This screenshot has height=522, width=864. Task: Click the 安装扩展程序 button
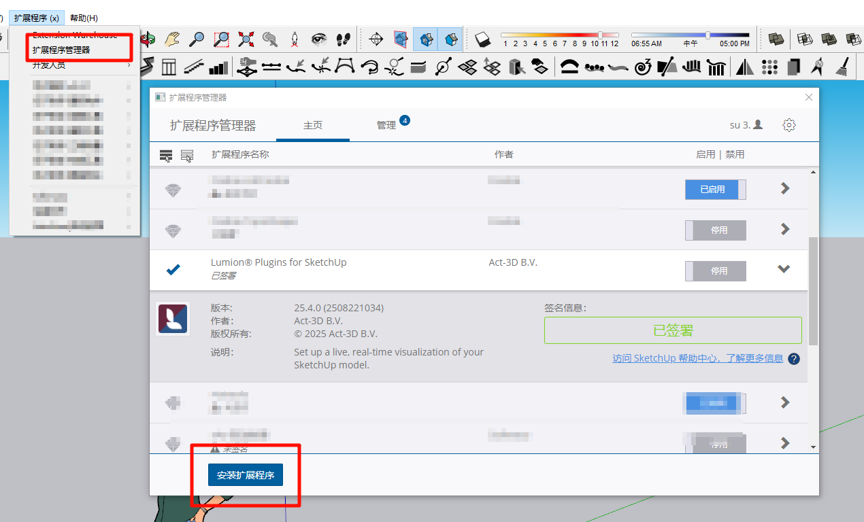click(x=245, y=476)
